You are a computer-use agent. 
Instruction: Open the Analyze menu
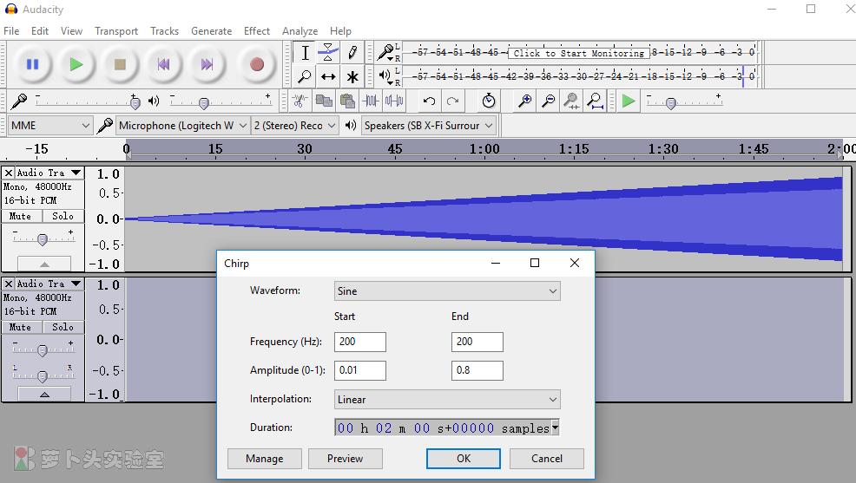(x=300, y=31)
